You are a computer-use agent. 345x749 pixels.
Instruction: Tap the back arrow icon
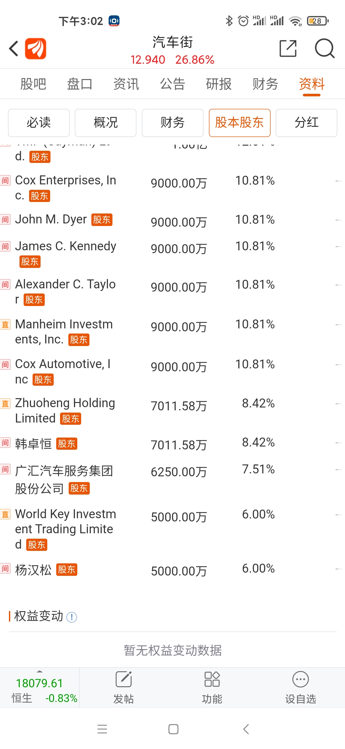14,49
